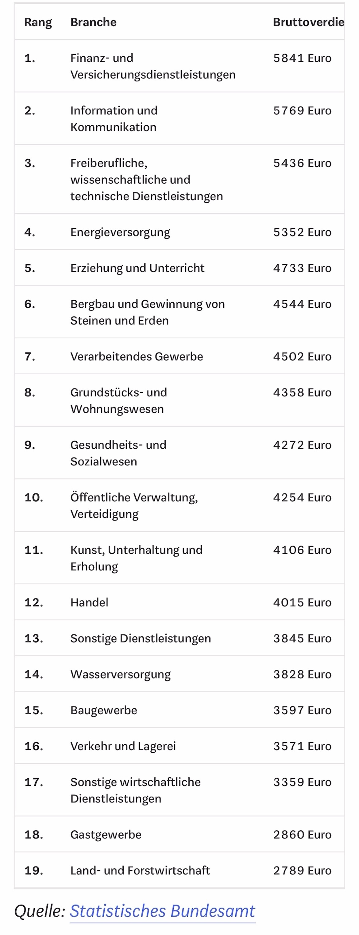Select the Information und Kommunikation row
This screenshot has height=935, width=359.
coord(179,118)
